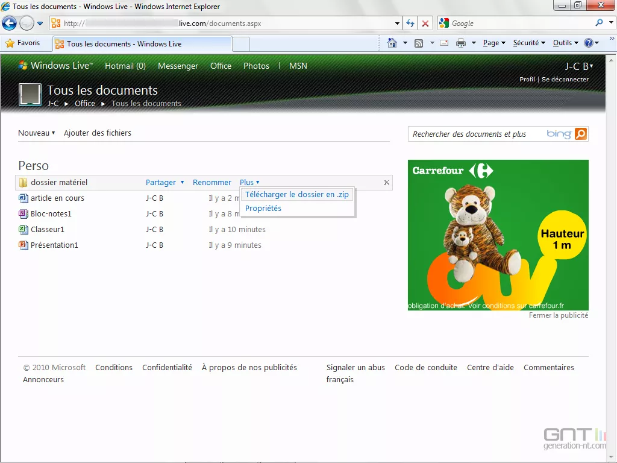Click the red Stop loading icon

[x=425, y=24]
